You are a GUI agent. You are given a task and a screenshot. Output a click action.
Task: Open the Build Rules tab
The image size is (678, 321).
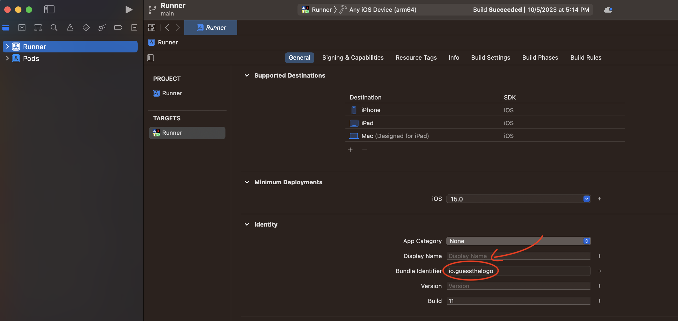click(586, 58)
